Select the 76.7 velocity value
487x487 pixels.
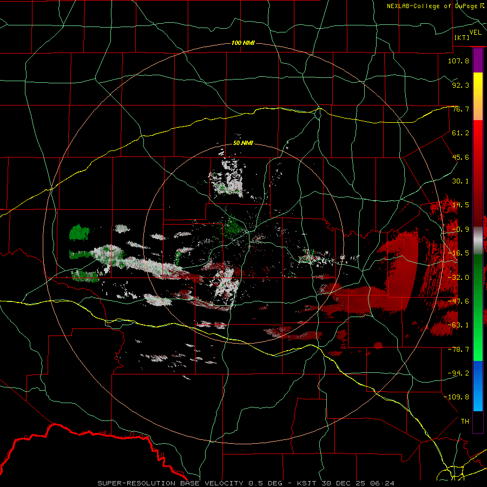(460, 109)
